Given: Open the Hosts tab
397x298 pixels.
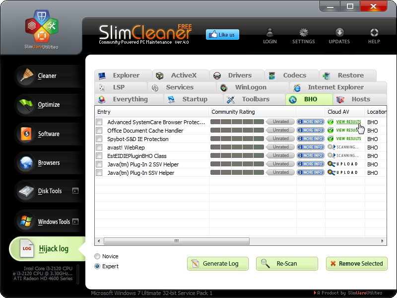Looking at the screenshot, I should click(x=360, y=99).
